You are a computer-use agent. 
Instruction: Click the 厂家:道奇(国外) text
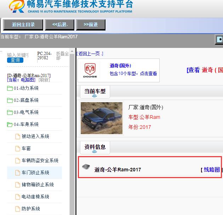[145, 107]
